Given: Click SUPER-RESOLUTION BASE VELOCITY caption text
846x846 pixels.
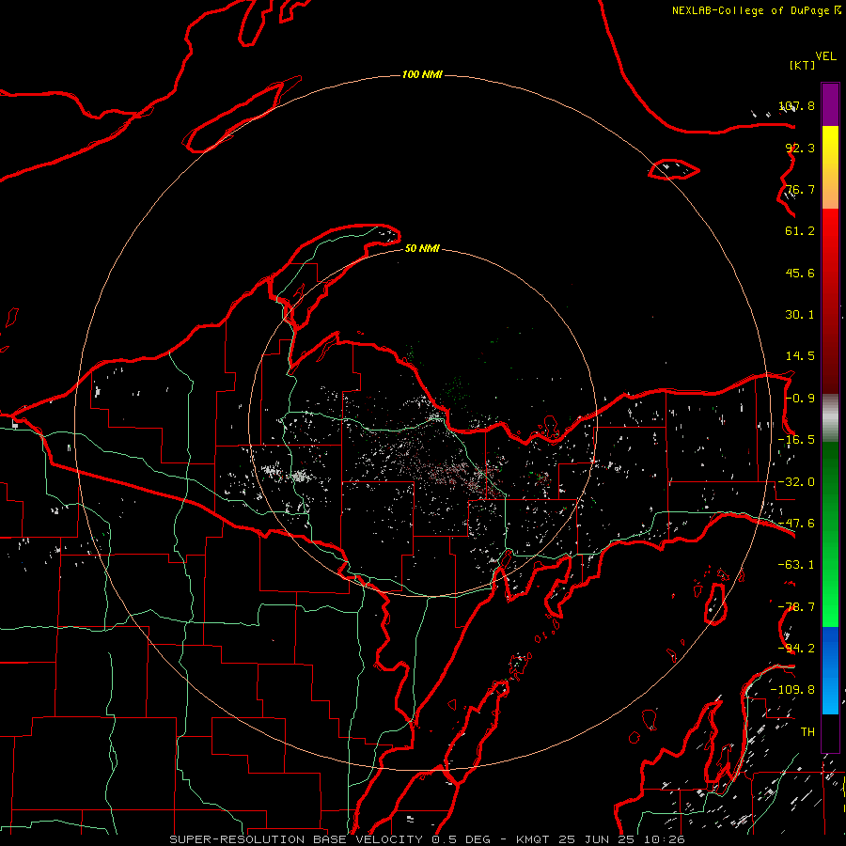Looking at the screenshot, I should click(x=296, y=839).
